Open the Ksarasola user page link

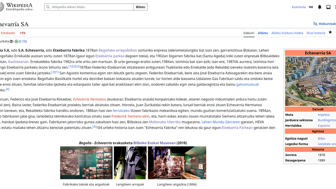(x=299, y=7)
